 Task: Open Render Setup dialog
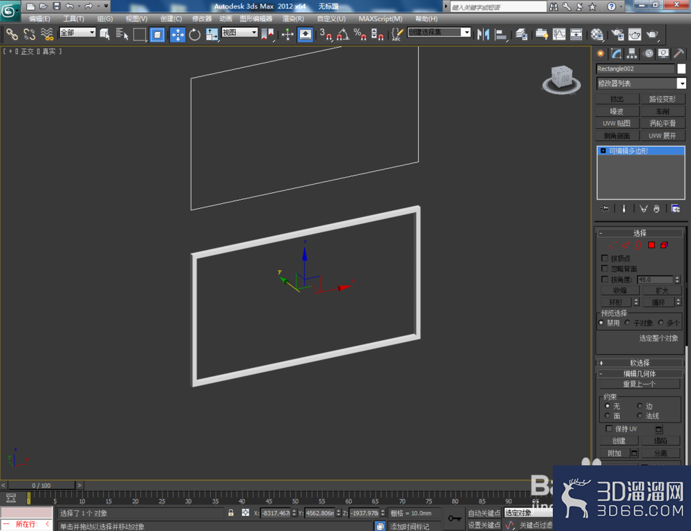click(617, 34)
